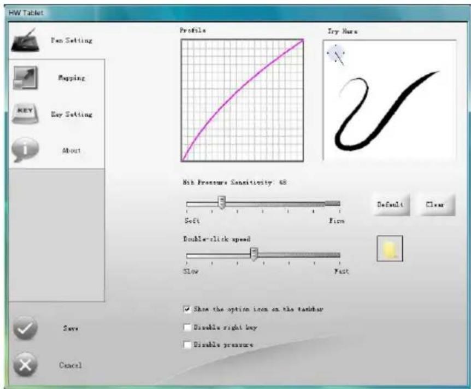Open the About section

[x=72, y=150]
